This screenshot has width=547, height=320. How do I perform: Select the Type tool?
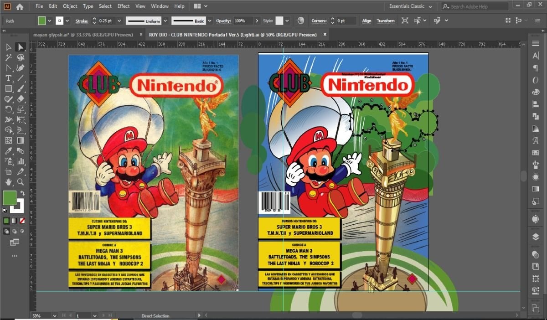[x=8, y=78]
